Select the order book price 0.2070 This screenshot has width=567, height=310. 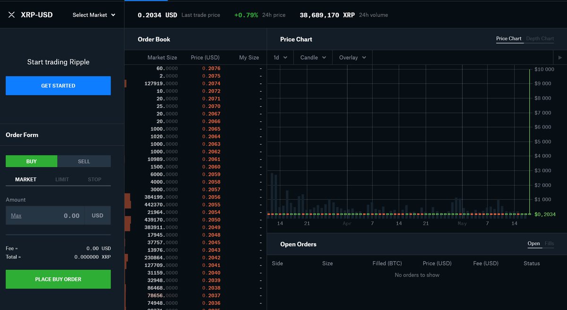[211, 106]
